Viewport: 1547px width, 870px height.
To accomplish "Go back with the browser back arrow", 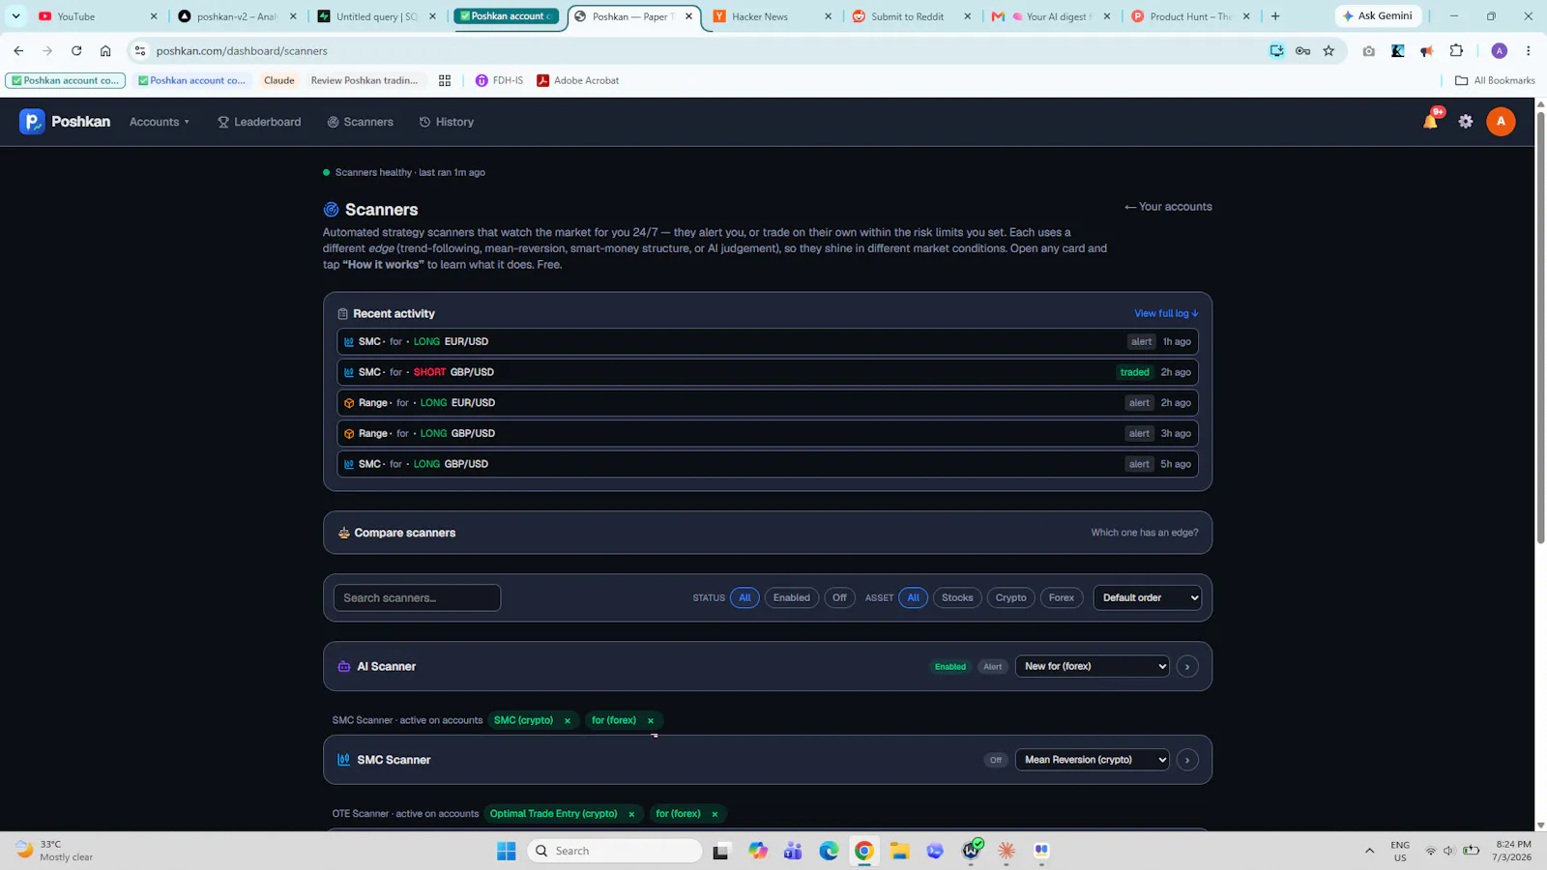I will click(18, 51).
